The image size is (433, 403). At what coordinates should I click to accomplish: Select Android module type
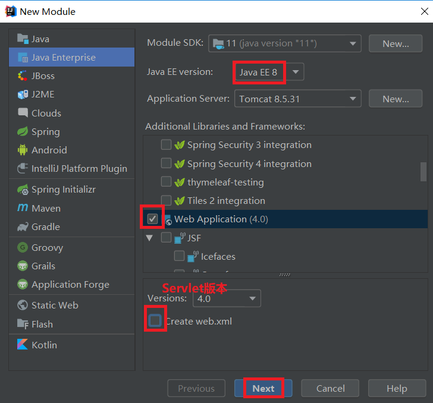(x=71, y=150)
